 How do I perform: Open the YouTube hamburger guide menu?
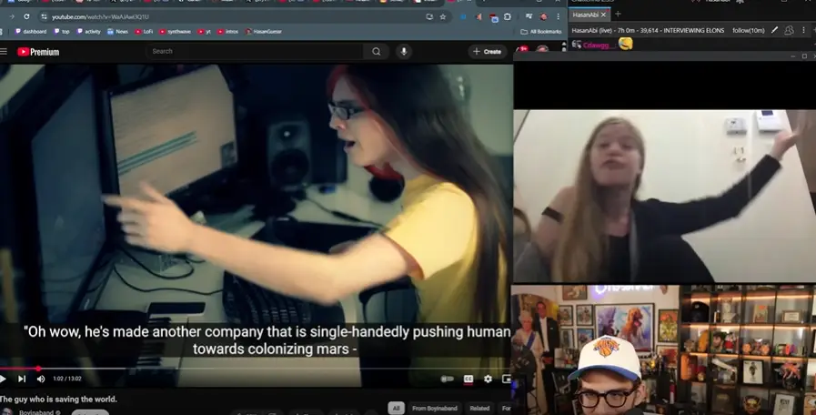click(4, 52)
